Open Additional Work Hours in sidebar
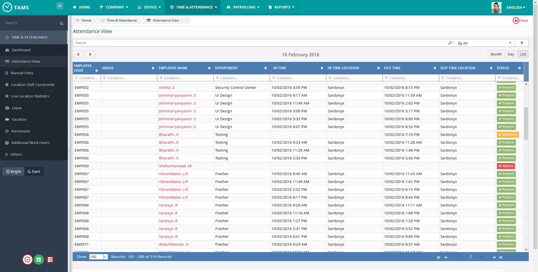Screen dimensions: 538x272 pyautogui.click(x=34, y=142)
